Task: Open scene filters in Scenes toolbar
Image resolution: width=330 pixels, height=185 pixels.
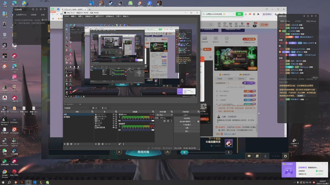Action: (x=71, y=144)
